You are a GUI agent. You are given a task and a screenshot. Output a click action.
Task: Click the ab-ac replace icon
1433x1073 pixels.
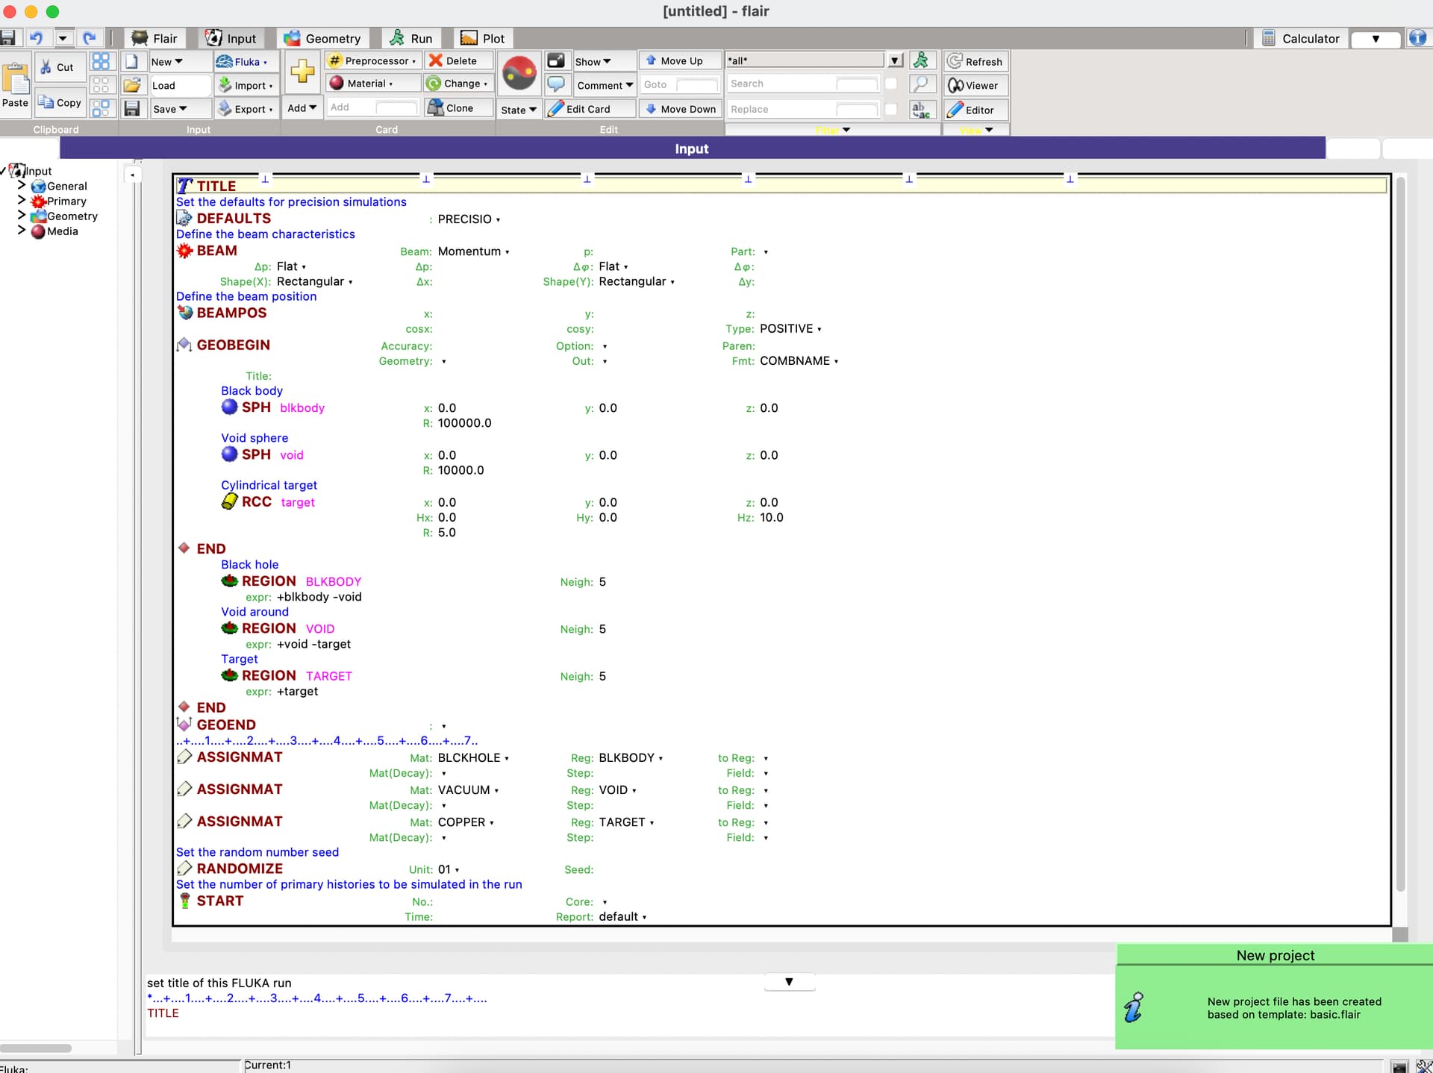click(x=921, y=110)
